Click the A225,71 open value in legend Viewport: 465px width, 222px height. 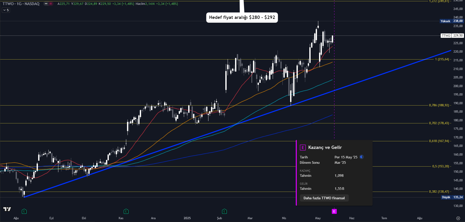[x=64, y=4]
